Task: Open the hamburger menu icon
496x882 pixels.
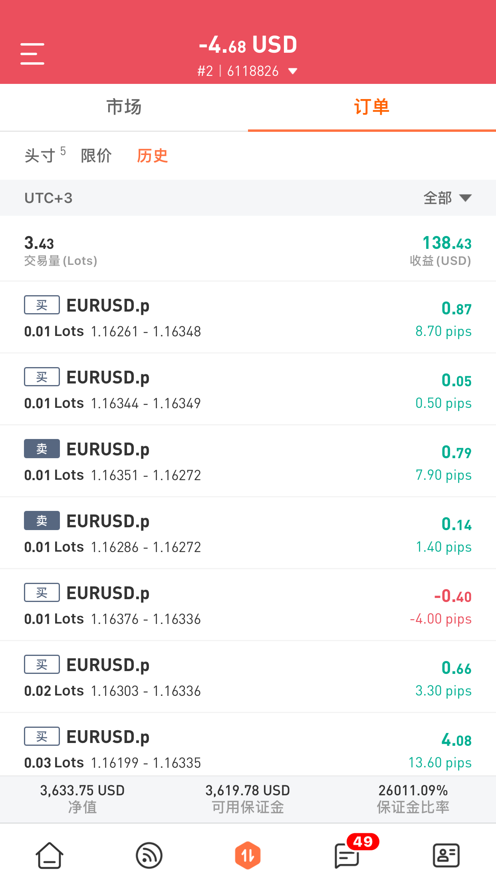Action: [32, 54]
